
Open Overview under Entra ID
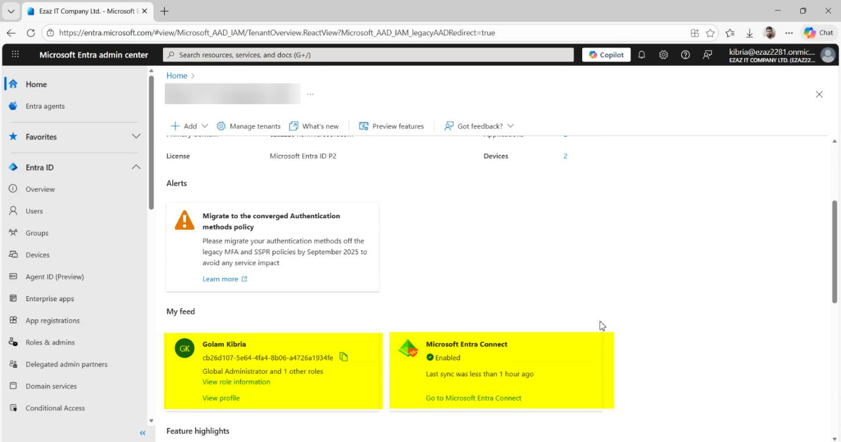[x=40, y=189]
